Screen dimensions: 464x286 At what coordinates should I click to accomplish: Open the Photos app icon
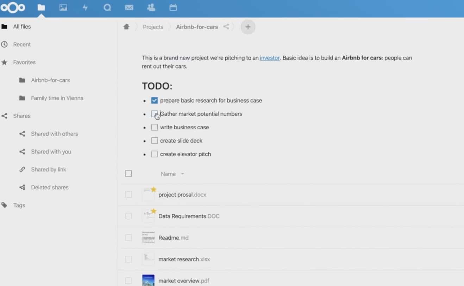(x=63, y=7)
